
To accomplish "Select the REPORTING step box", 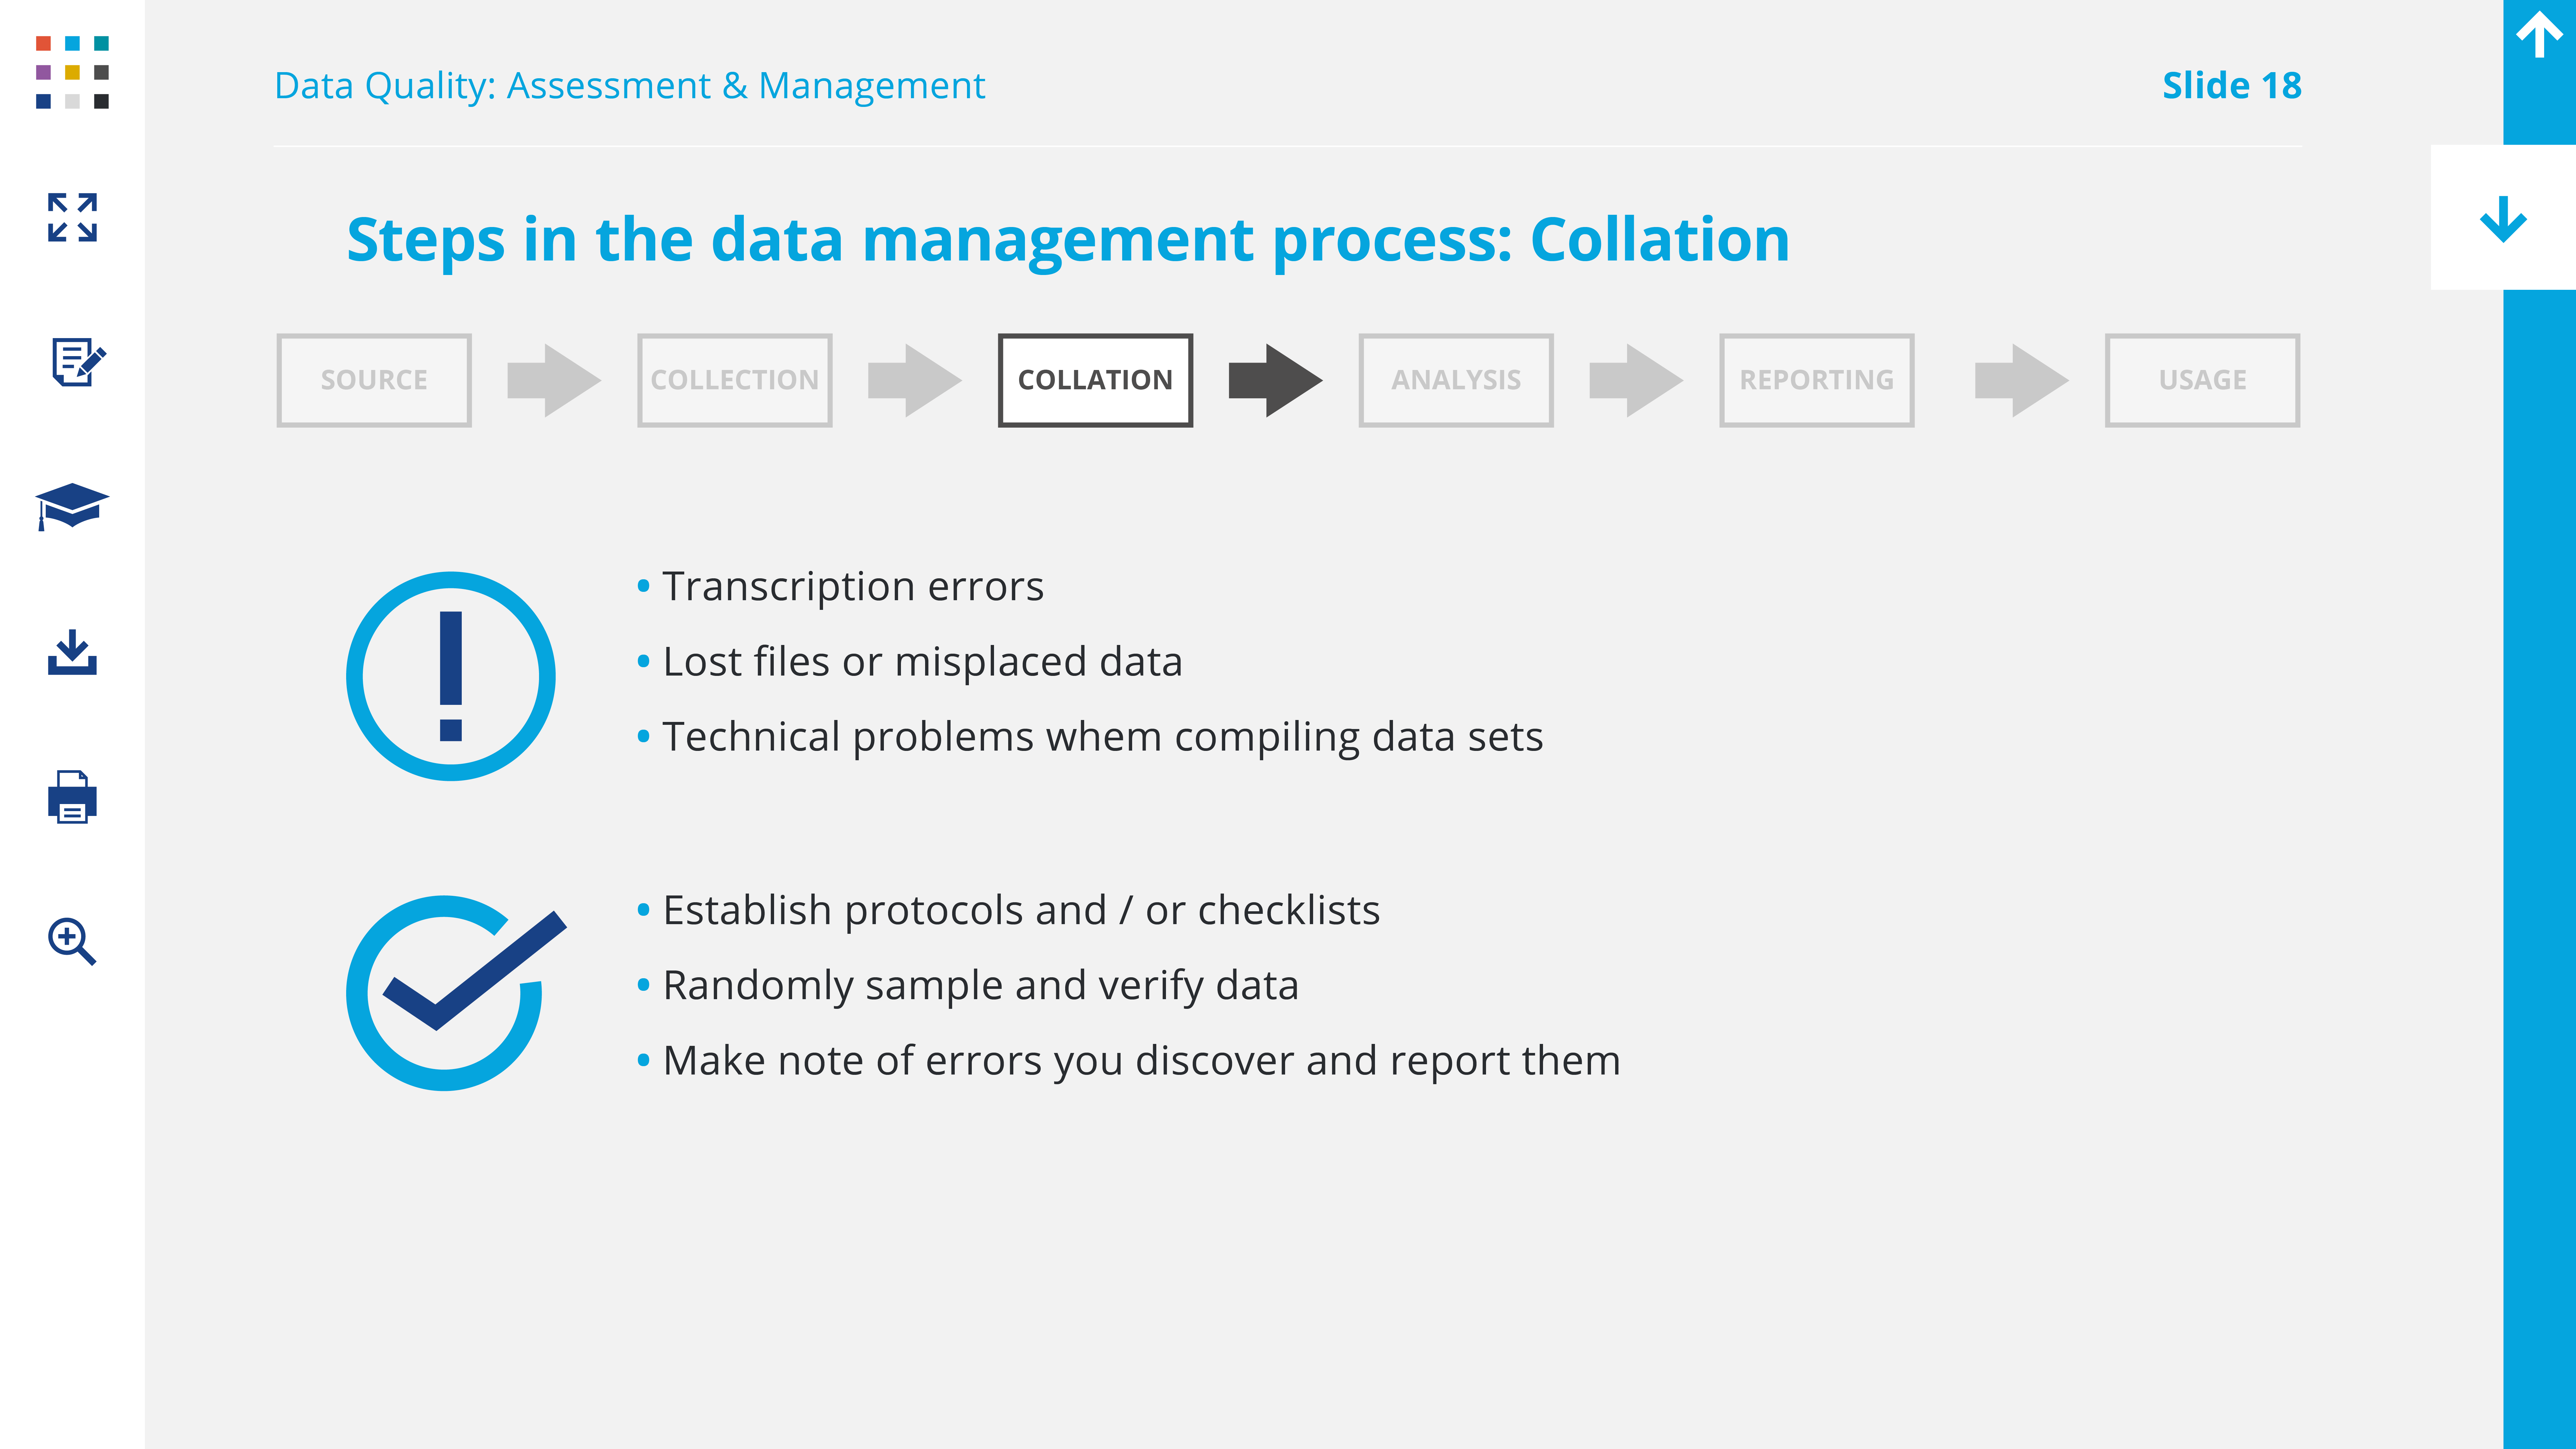I will (1816, 380).
